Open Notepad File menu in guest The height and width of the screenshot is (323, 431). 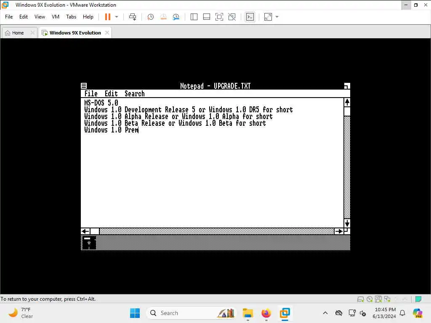pos(91,94)
